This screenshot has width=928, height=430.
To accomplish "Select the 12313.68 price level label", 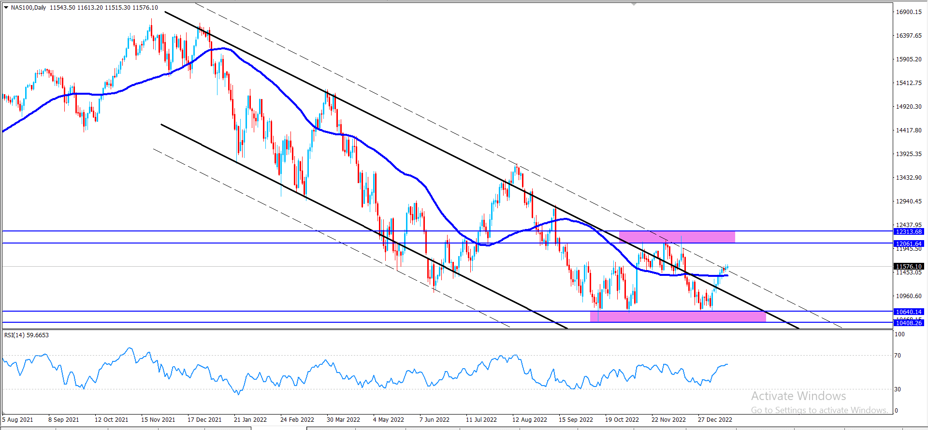I will [909, 232].
